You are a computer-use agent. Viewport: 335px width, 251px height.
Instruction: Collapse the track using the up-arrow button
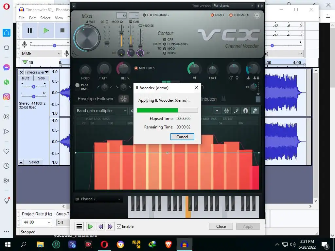tap(21, 162)
